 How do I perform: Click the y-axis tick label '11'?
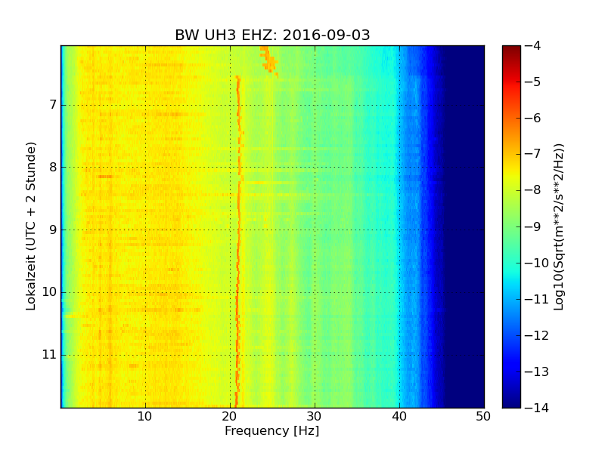coord(49,355)
